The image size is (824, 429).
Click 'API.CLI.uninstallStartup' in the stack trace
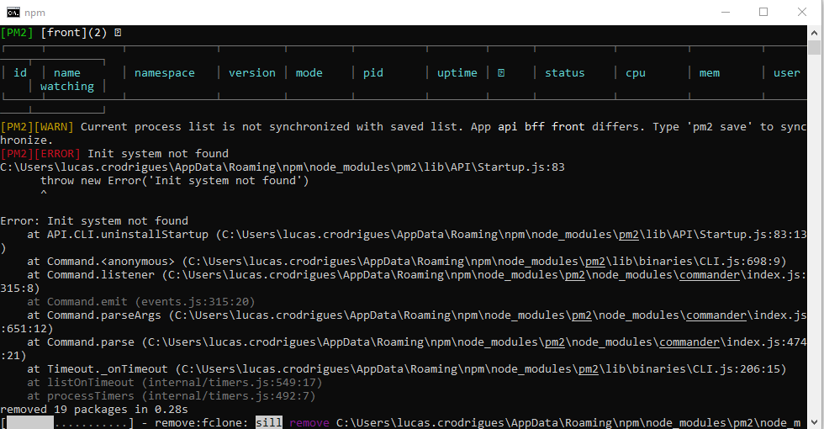128,235
